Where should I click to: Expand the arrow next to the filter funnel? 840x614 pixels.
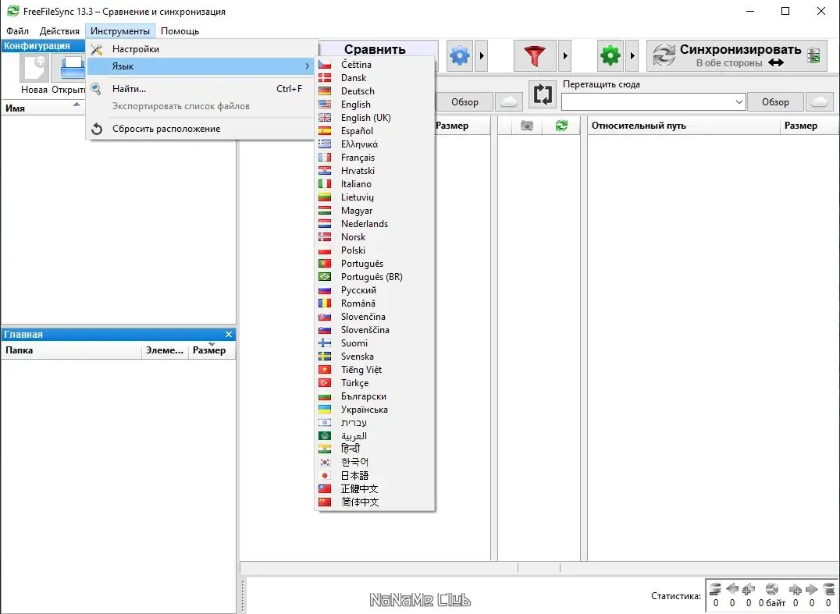pos(564,55)
